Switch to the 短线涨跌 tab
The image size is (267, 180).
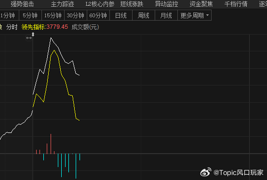132,4
